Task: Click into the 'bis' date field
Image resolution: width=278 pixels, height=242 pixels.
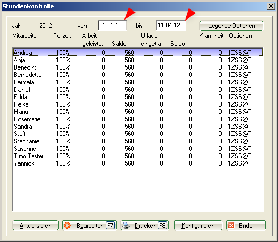Action: (x=170, y=25)
